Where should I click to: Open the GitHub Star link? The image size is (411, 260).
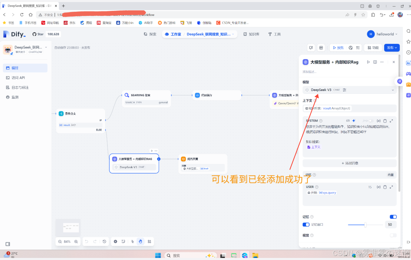tap(46, 34)
